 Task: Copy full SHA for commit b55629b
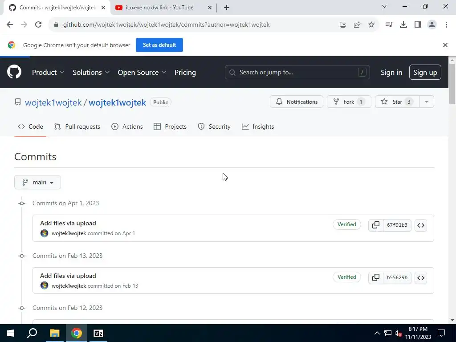[376, 278]
